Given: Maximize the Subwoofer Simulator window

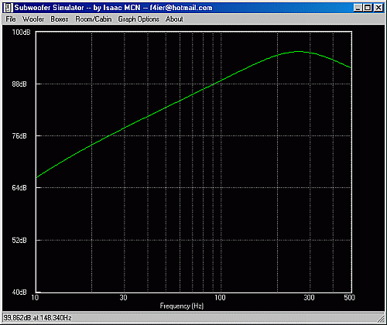Looking at the screenshot, I should [x=368, y=8].
